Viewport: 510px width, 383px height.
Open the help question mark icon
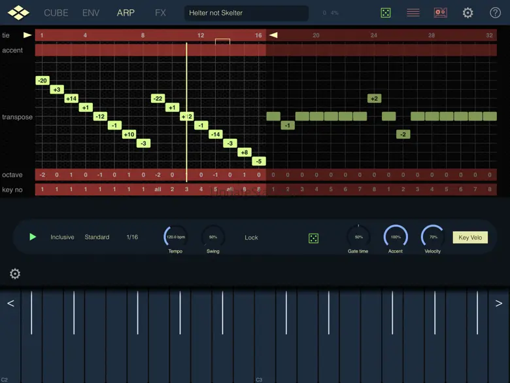pyautogui.click(x=495, y=12)
